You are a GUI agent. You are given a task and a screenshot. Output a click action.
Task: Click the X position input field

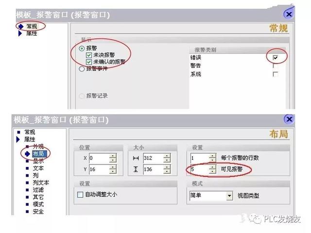tap(99, 158)
